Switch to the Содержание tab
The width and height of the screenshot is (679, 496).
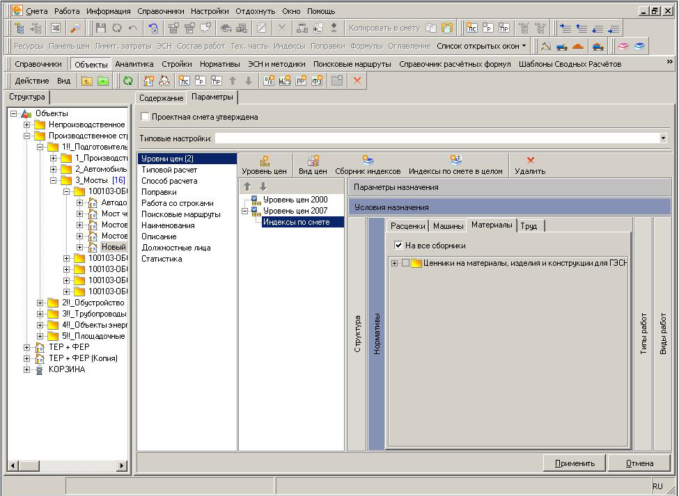click(161, 97)
